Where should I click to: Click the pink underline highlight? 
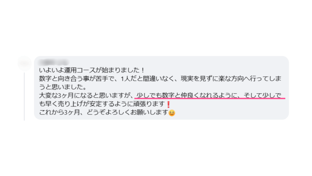click(x=210, y=98)
